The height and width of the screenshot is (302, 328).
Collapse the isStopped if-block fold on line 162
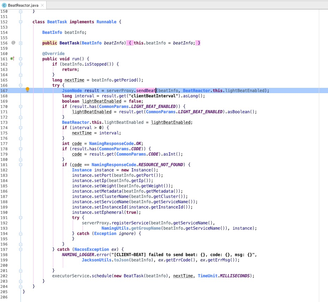point(20,64)
